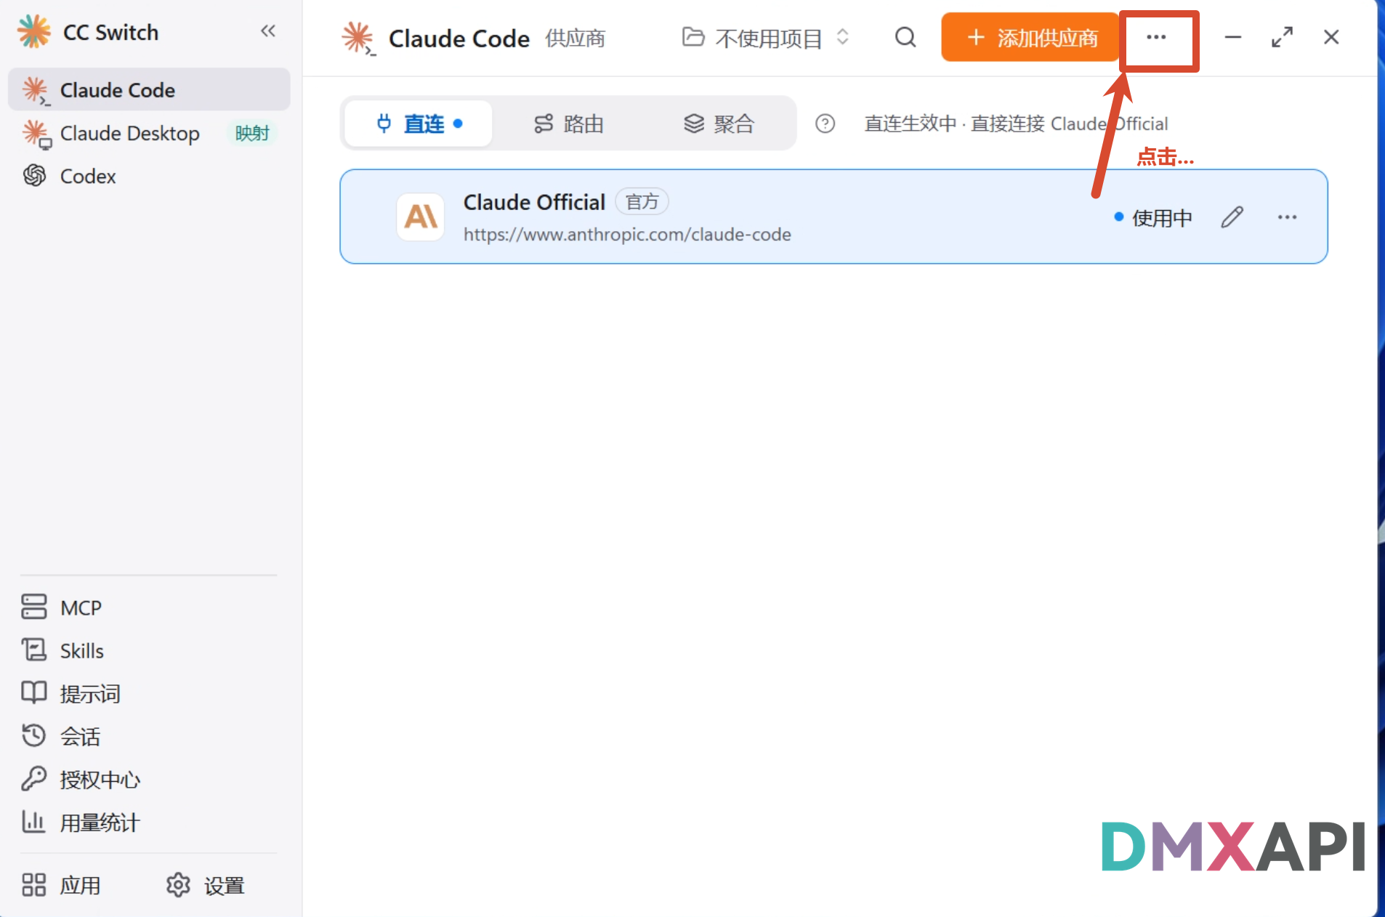Minimize the CC Switch window
The image size is (1385, 917).
1233,37
